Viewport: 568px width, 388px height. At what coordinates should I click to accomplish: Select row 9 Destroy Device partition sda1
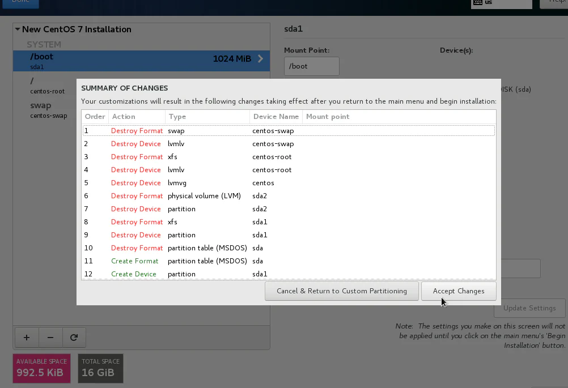(289, 235)
